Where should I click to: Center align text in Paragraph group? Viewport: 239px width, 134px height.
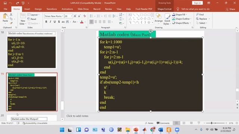pos(96,22)
